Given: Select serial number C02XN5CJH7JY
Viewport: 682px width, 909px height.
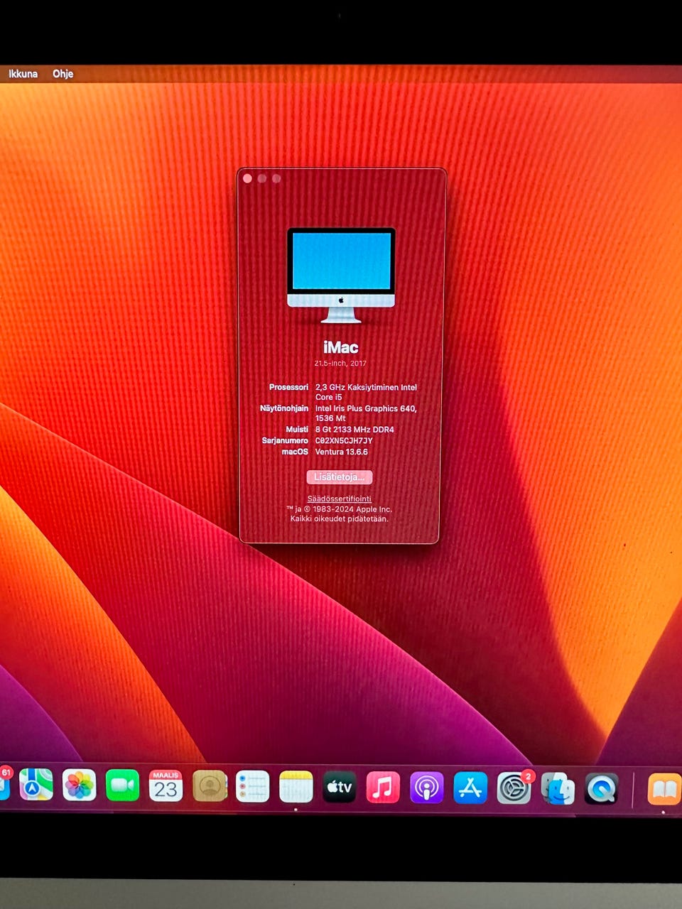Looking at the screenshot, I should (344, 440).
